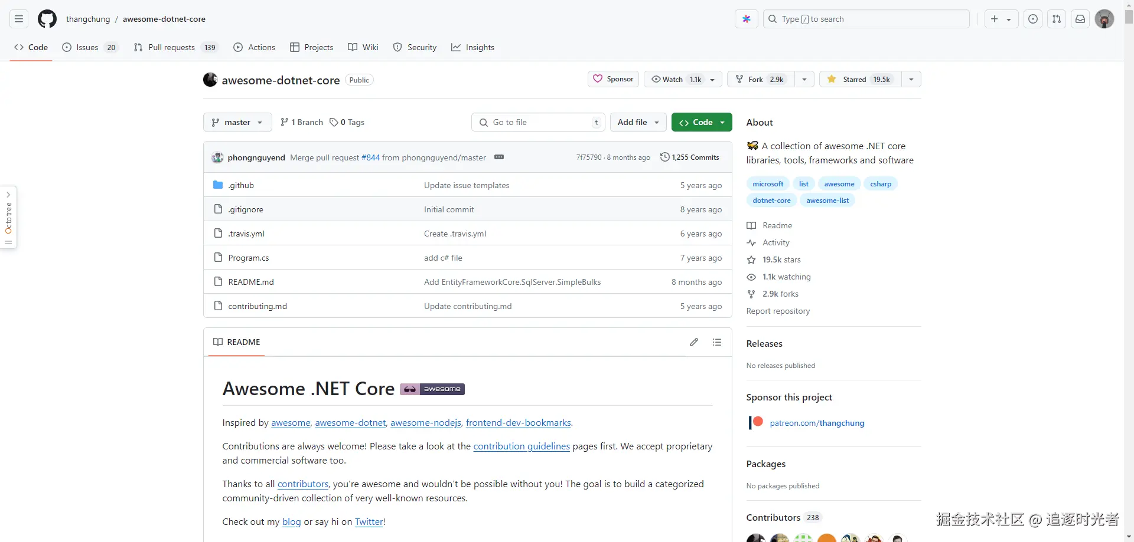Open the contribution guidelines link
Image resolution: width=1134 pixels, height=542 pixels.
pos(522,446)
